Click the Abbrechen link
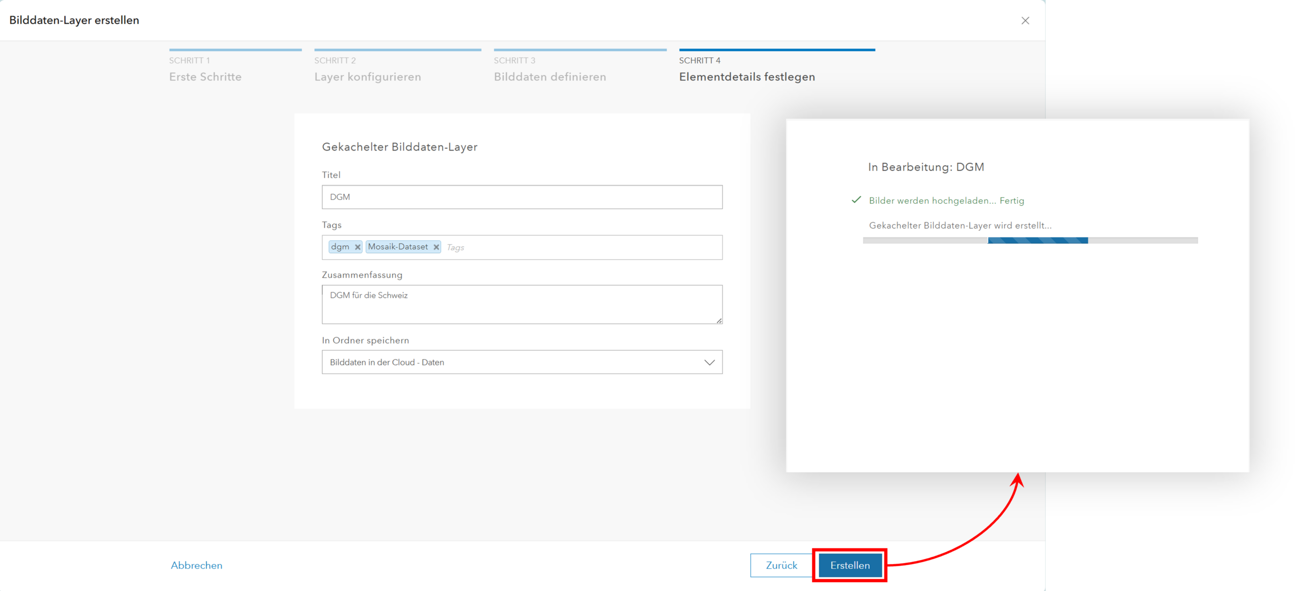 pyautogui.click(x=196, y=565)
